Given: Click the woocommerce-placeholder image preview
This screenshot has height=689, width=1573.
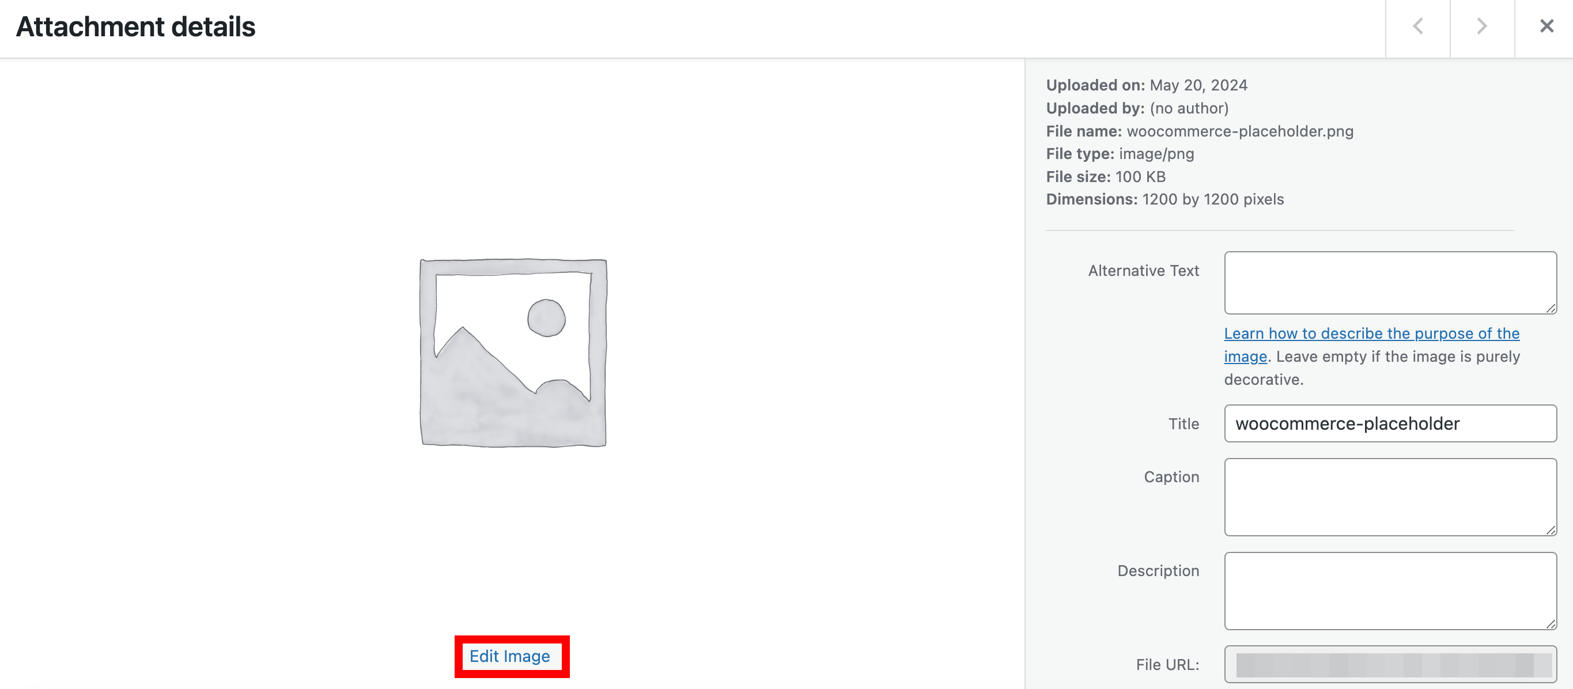Looking at the screenshot, I should pyautogui.click(x=513, y=354).
